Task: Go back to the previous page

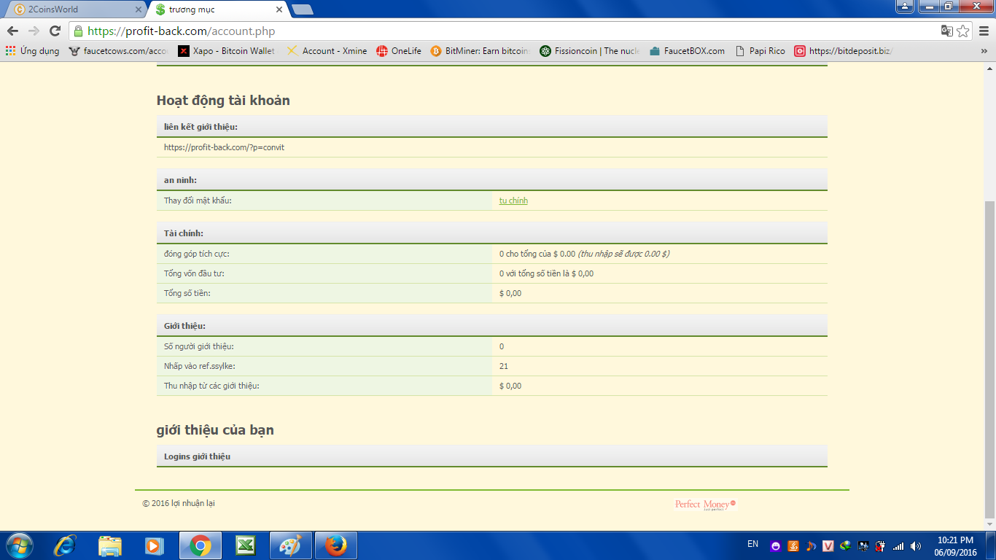Action: pos(12,31)
